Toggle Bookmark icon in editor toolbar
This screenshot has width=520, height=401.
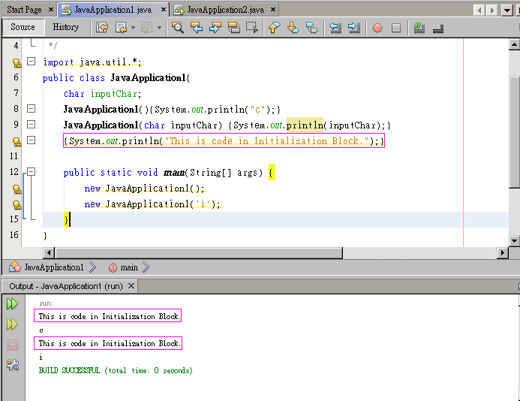click(311, 27)
